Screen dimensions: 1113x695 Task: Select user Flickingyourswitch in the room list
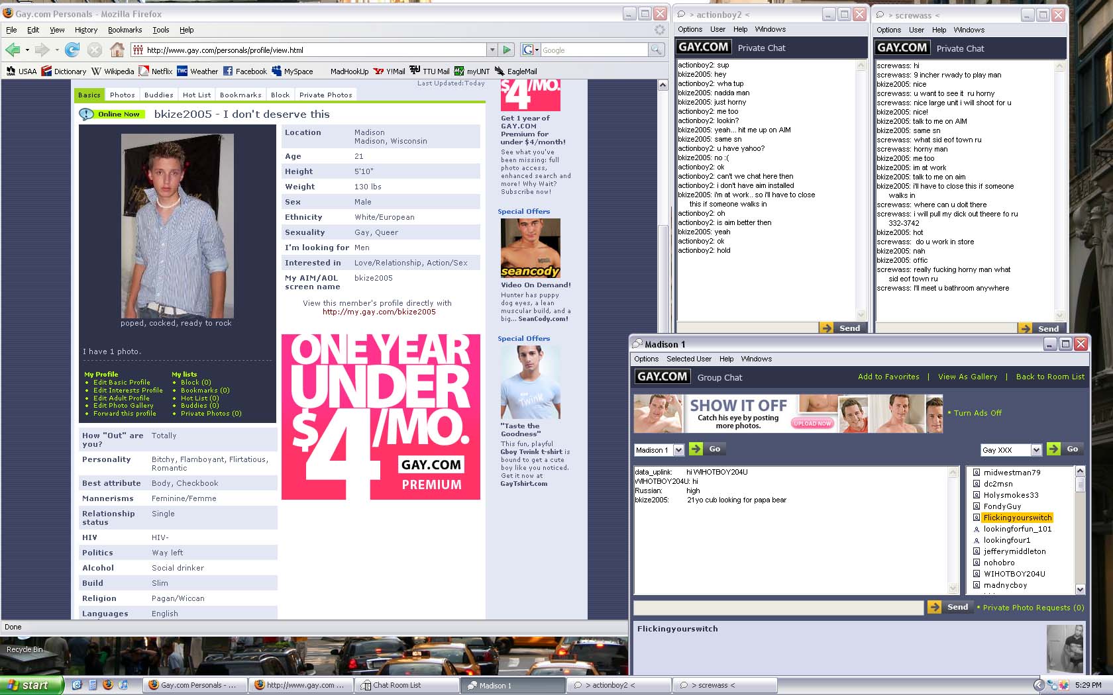pos(1018,518)
